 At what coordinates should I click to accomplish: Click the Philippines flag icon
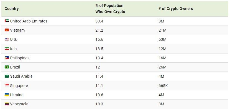pyautogui.click(x=7, y=58)
